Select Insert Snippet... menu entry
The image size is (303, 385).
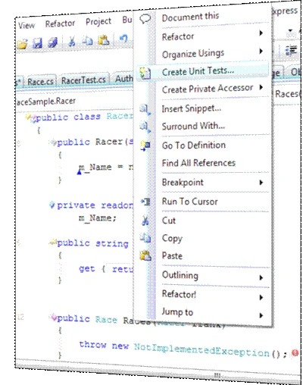click(x=192, y=109)
